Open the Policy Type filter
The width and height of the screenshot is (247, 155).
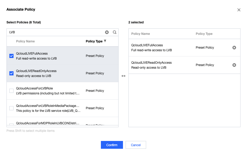[x=105, y=41]
